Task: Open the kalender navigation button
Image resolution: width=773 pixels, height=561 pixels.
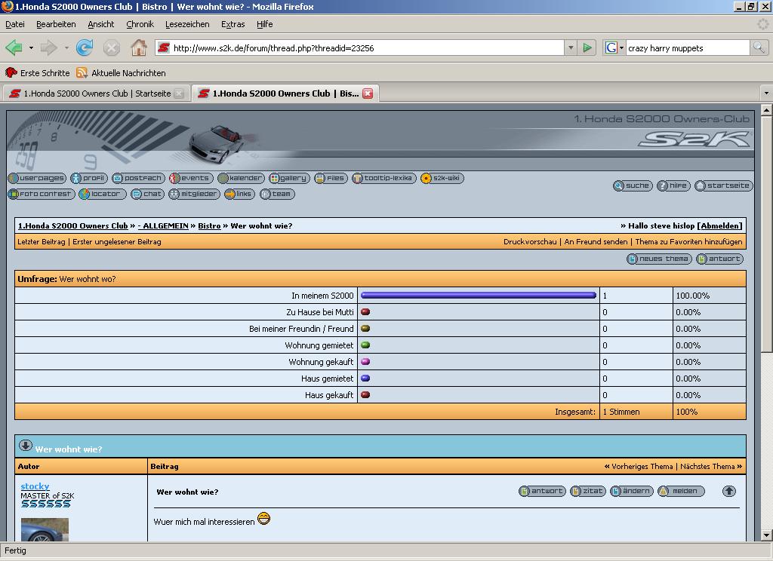Action: coord(241,179)
